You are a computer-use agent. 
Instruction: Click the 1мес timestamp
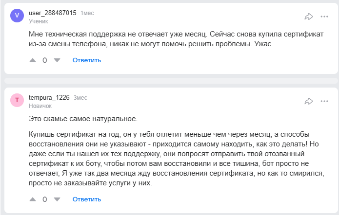point(88,13)
